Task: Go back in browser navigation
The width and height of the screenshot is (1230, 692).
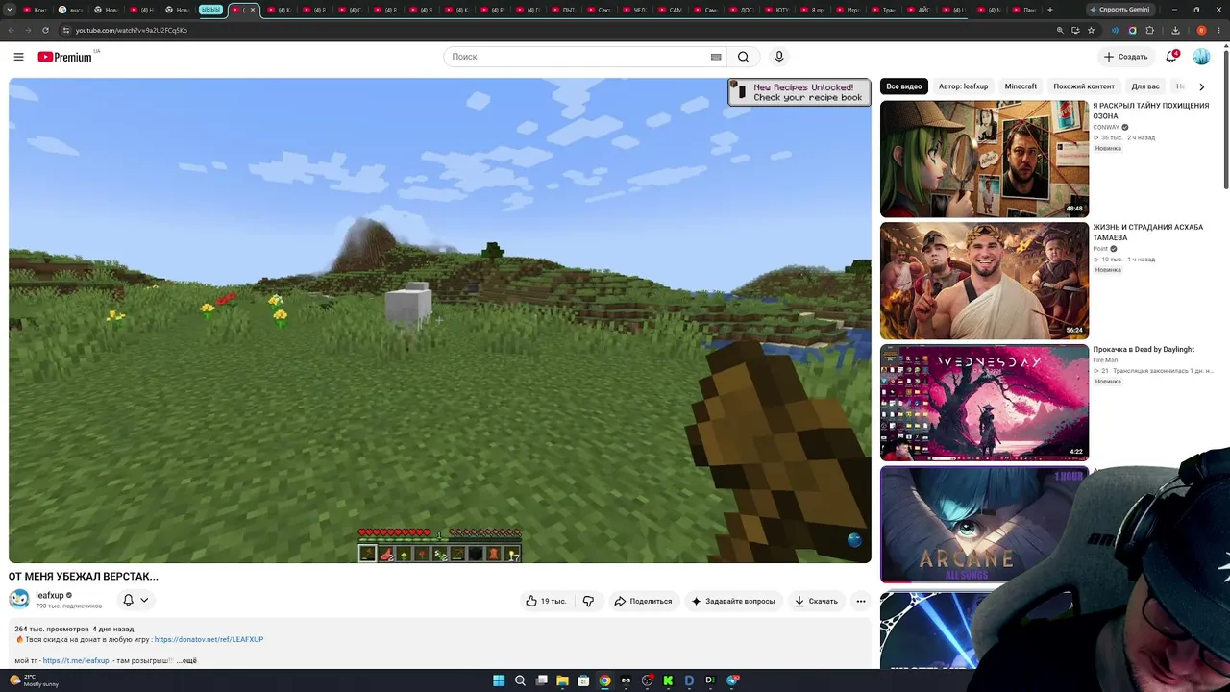Action: pos(11,30)
